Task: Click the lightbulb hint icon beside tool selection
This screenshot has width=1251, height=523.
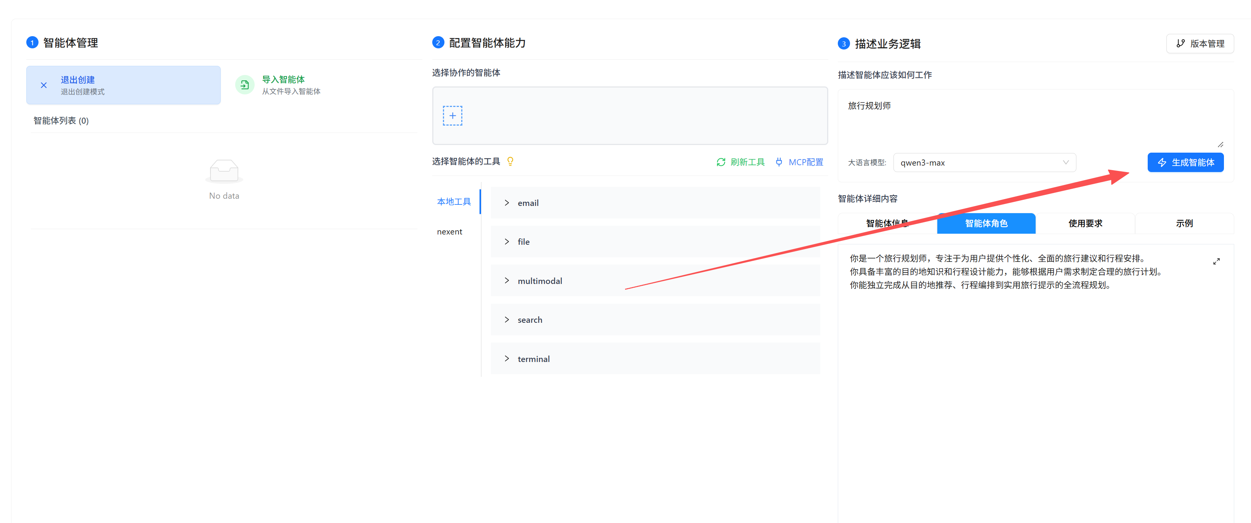Action: (510, 161)
